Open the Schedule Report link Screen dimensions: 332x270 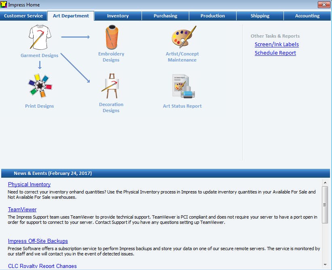[275, 53]
